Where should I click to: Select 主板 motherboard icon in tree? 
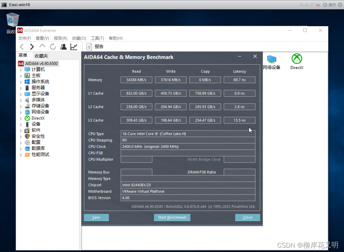[27, 75]
